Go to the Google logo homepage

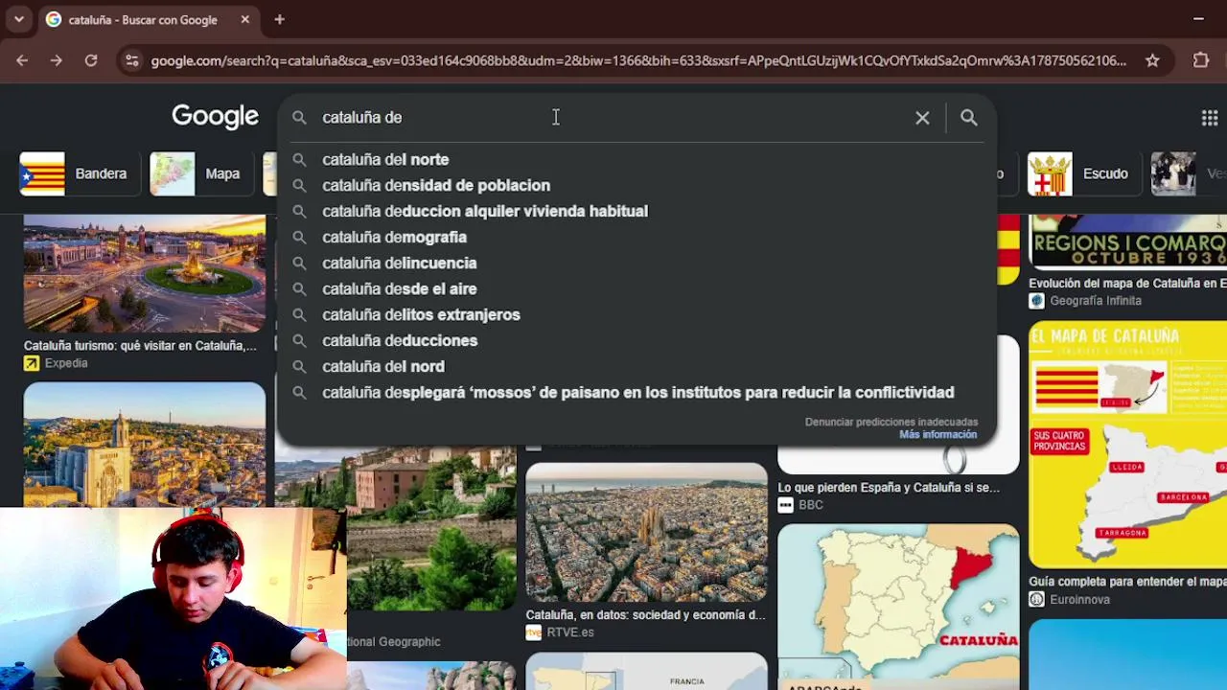(x=216, y=117)
